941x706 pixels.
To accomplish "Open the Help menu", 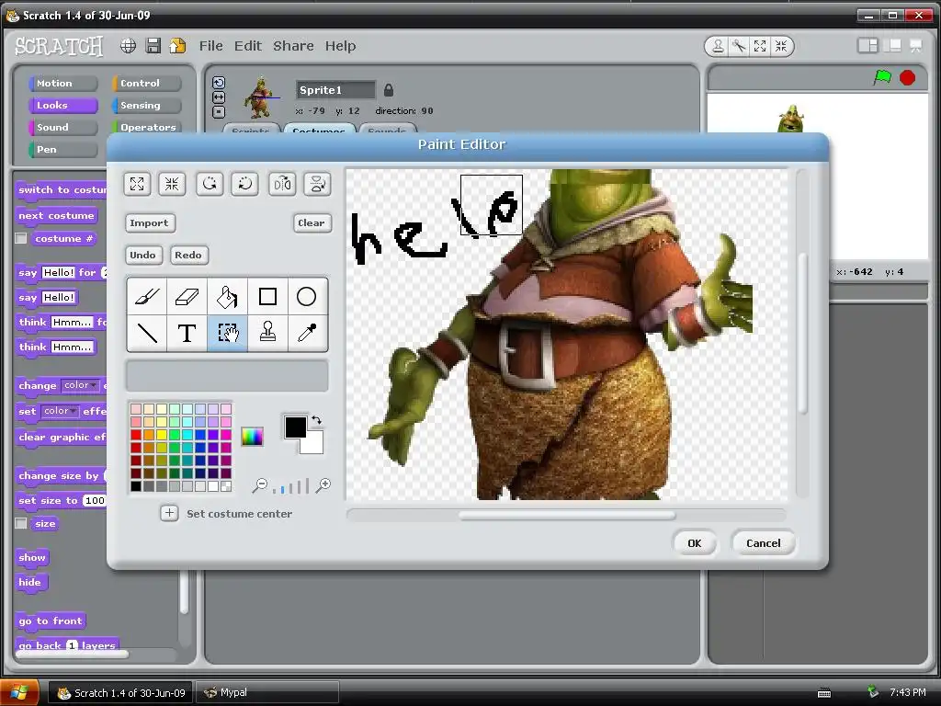I will pos(340,46).
